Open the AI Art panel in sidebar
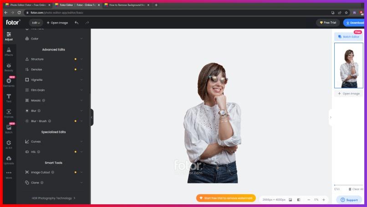This screenshot has height=207, width=367. click(x=9, y=144)
